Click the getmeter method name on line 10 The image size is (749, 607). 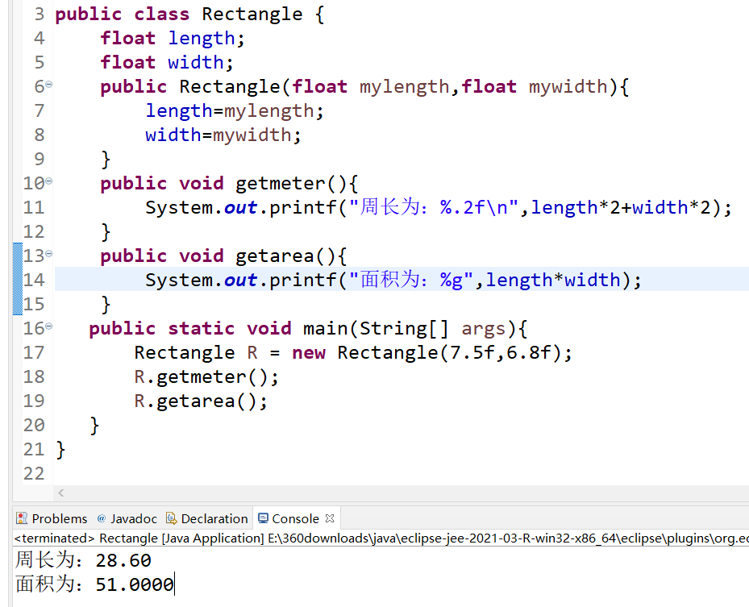pos(280,184)
